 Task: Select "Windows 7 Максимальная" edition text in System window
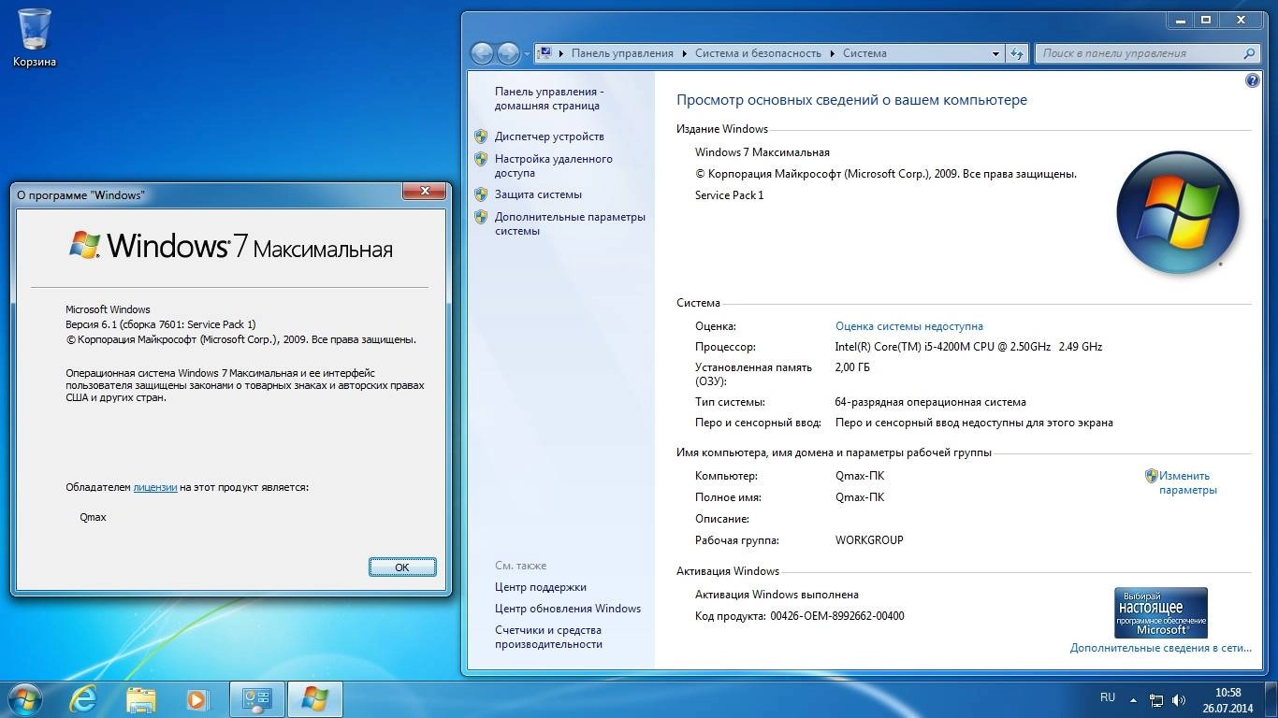(762, 152)
